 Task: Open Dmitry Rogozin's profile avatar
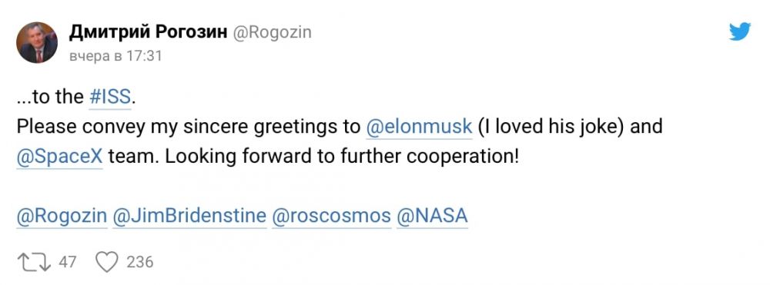(37, 42)
